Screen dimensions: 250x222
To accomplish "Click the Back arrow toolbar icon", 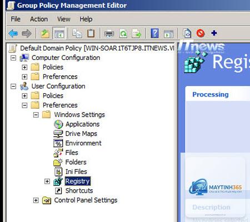I will (x=13, y=33).
